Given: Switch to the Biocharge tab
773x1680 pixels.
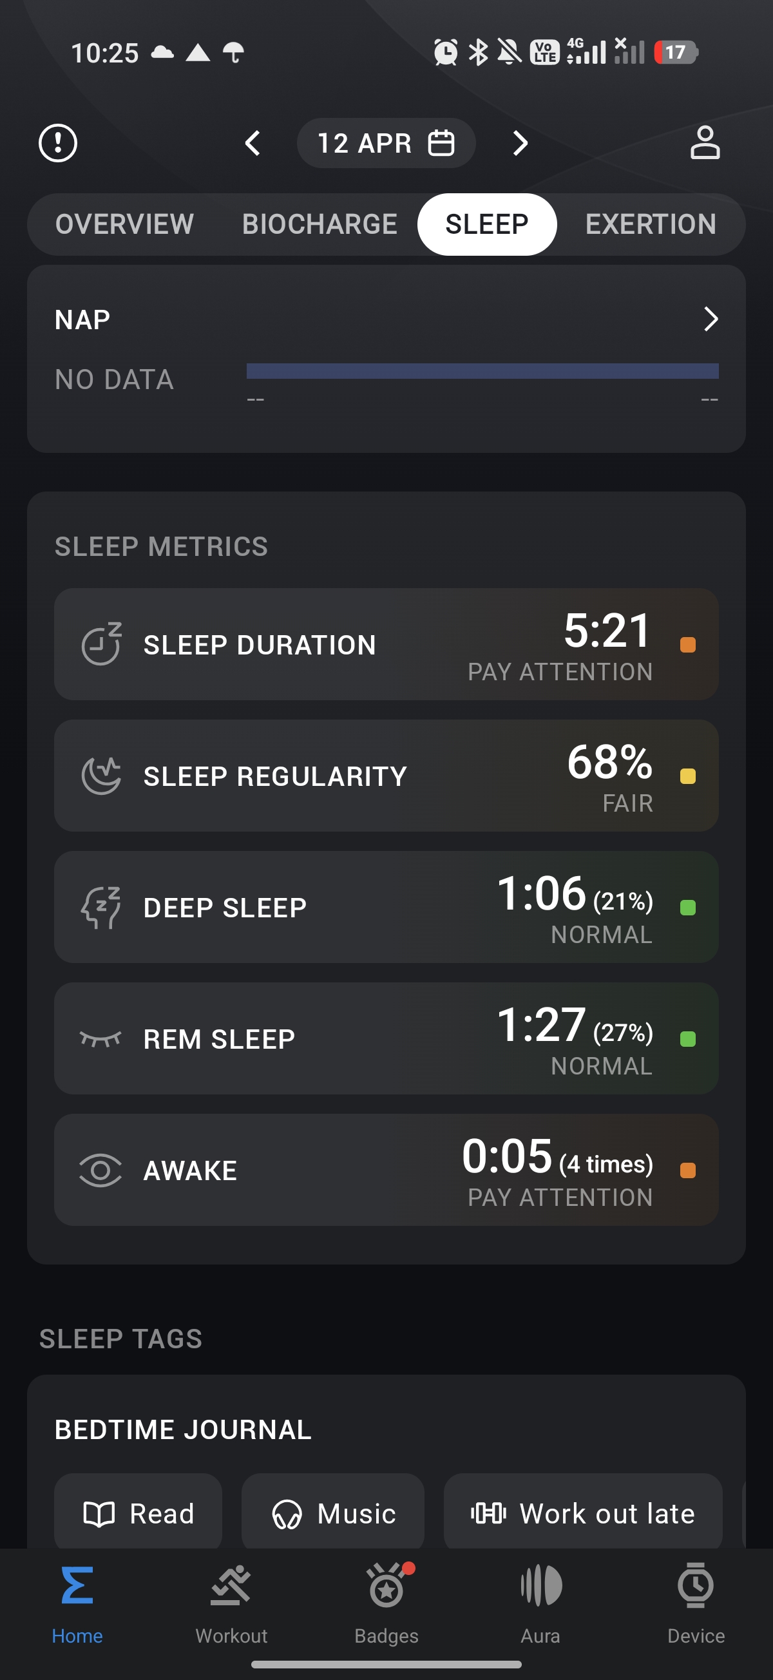Looking at the screenshot, I should click(320, 224).
